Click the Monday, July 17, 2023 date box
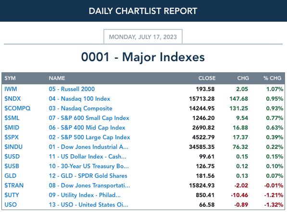Image resolution: width=287 pixels, height=212 pixels. point(143,37)
